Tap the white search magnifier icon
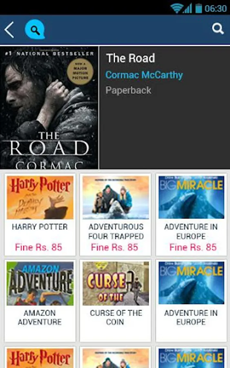Screen dimensions: 230x368 click(x=218, y=29)
